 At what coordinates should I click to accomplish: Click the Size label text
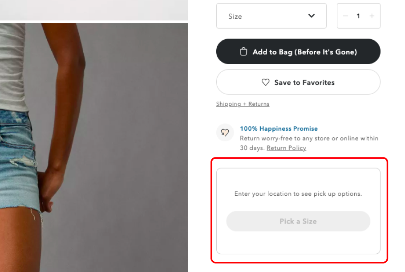[x=235, y=16]
